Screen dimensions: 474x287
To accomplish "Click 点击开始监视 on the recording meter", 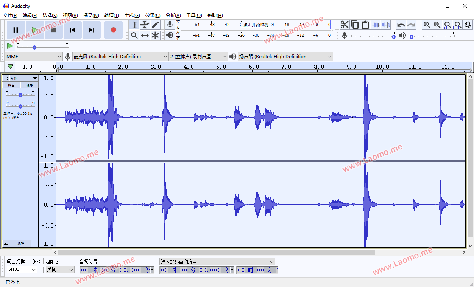I will [x=256, y=25].
